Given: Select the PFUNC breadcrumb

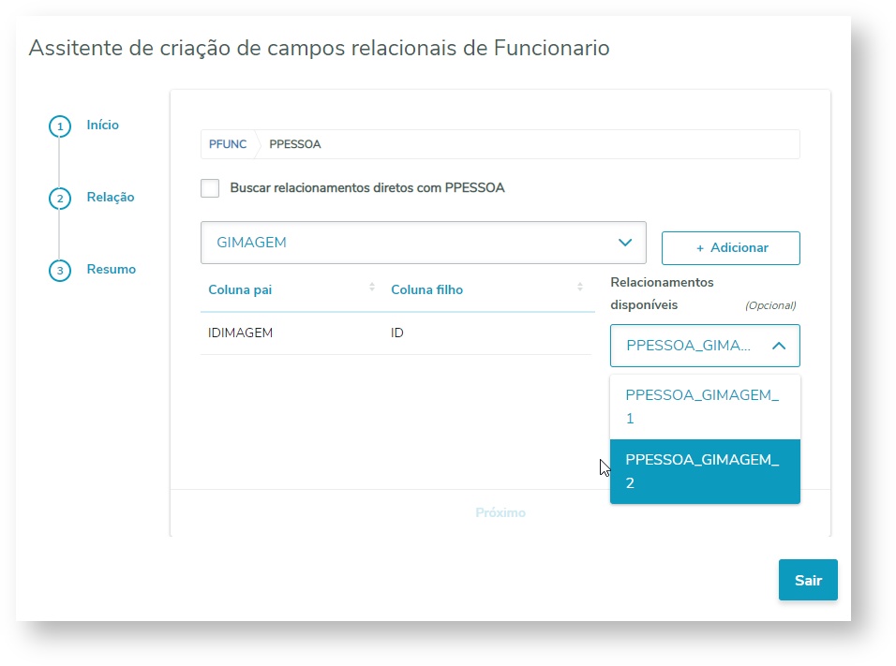Looking at the screenshot, I should [x=228, y=144].
